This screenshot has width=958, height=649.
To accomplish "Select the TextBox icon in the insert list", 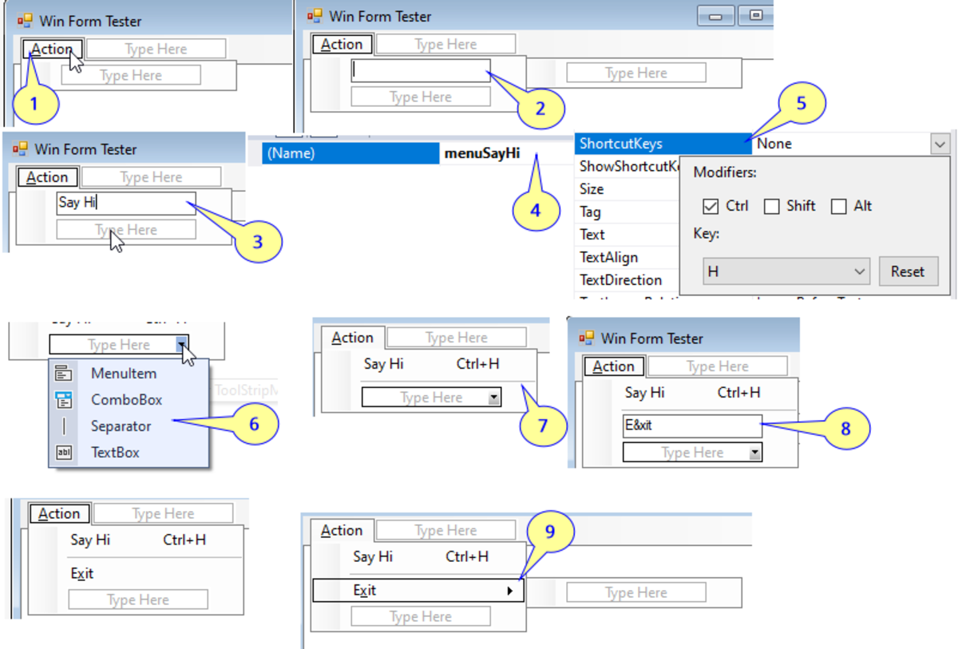I will click(x=65, y=453).
